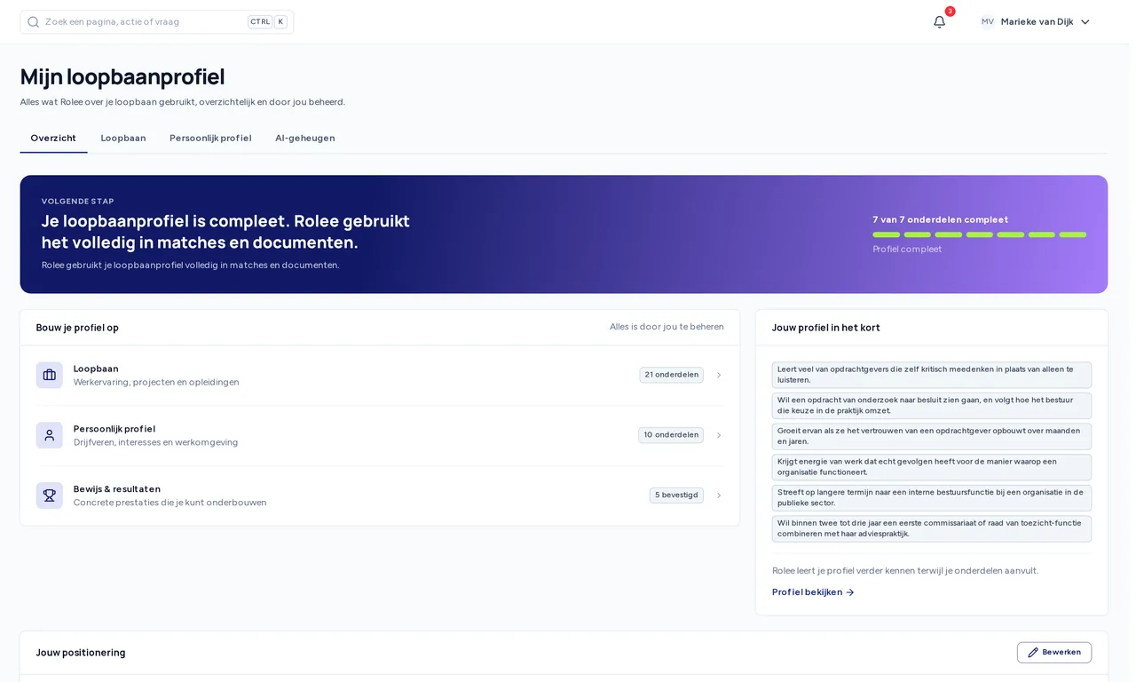Click the search magnifier icon
This screenshot has width=1136, height=682.
pyautogui.click(x=34, y=22)
